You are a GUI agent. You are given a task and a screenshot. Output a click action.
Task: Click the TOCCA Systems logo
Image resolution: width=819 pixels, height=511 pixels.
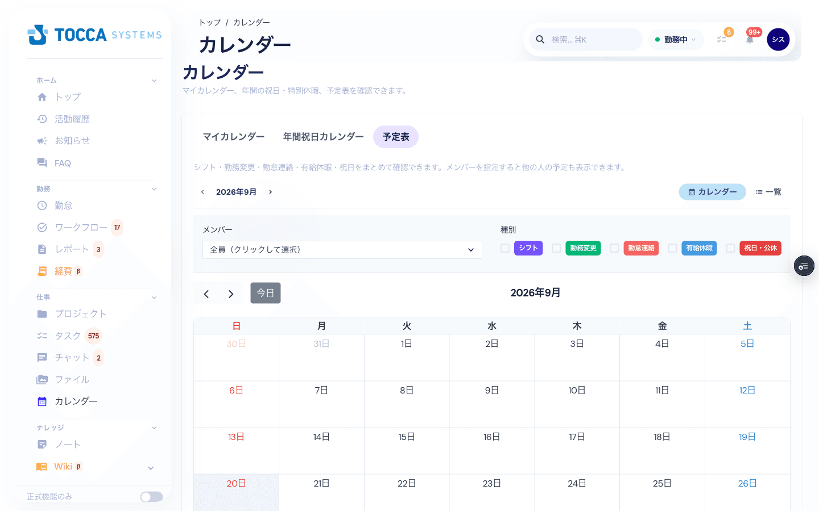[x=94, y=35]
